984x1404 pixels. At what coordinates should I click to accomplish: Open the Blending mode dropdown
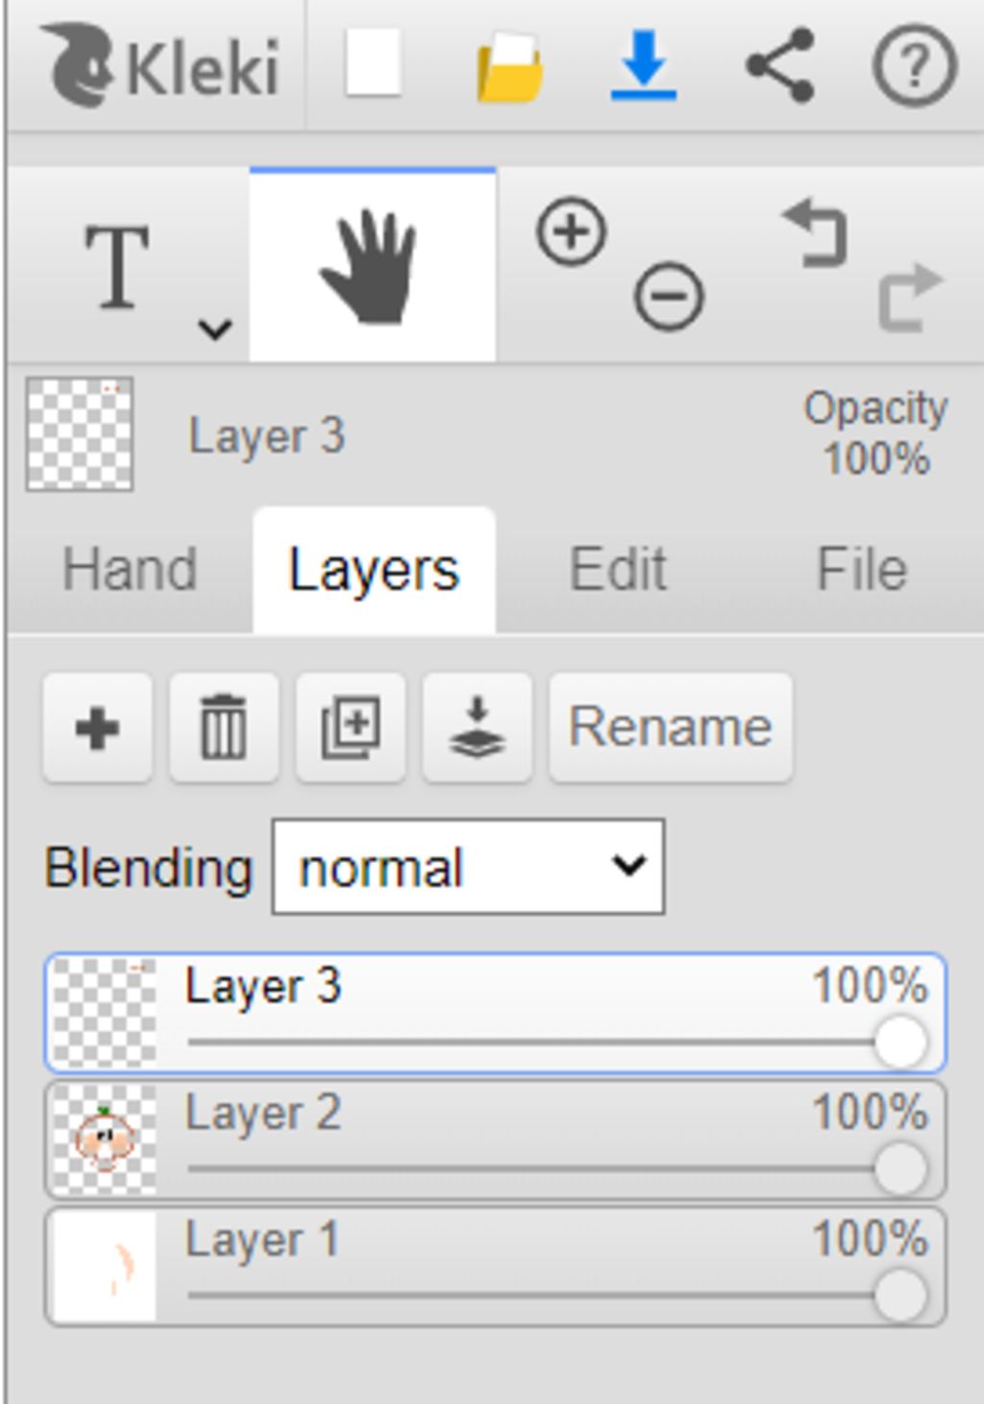coord(468,867)
